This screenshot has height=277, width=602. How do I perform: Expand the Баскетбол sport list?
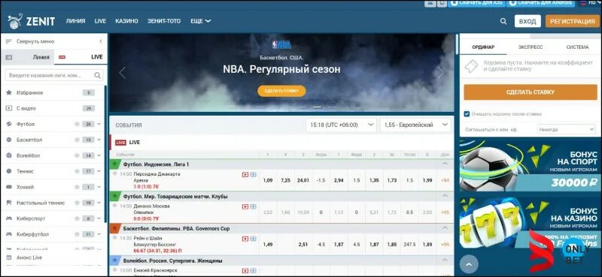(x=99, y=140)
